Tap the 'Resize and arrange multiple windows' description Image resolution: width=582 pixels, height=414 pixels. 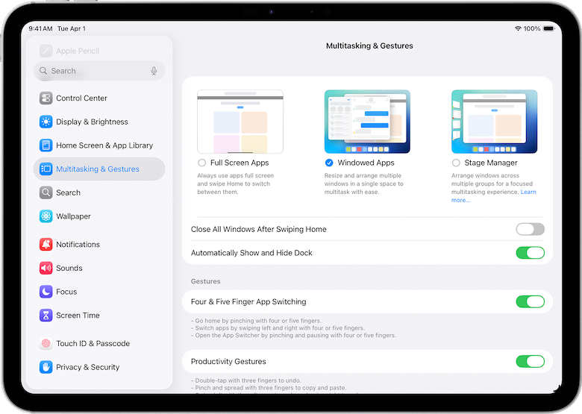(364, 184)
